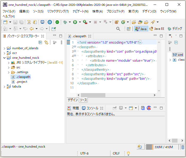186x158 pixels.
Task: Collapse All in Package Explorer
Action: tap(40, 43)
